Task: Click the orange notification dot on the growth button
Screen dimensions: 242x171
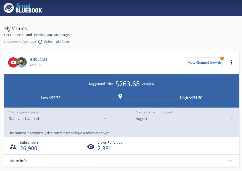Action: pyautogui.click(x=222, y=58)
